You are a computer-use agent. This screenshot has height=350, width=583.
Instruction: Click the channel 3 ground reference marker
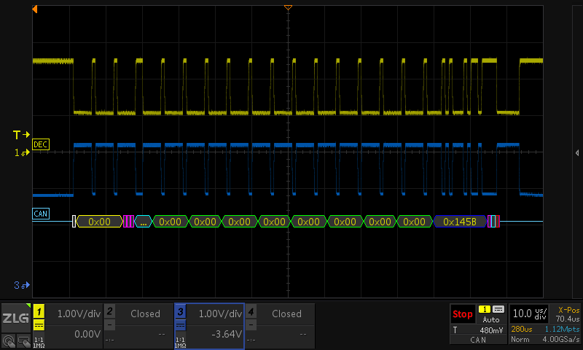[x=23, y=284]
